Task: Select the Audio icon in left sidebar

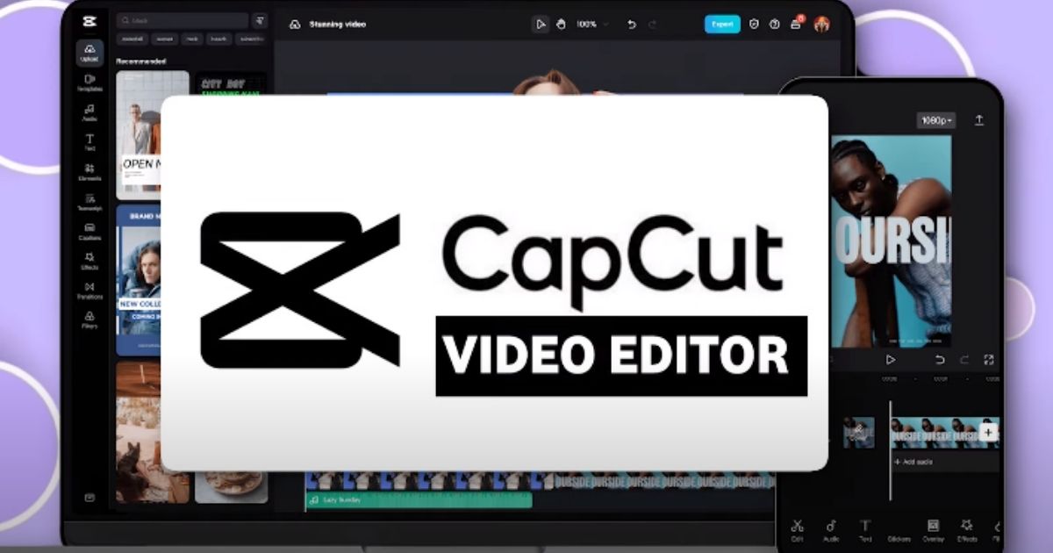Action: click(90, 111)
